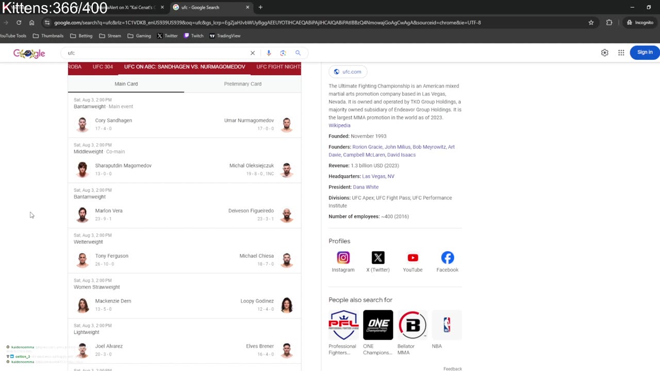Viewport: 660px width, 371px height.
Task: Open the Wikipedia source link
Action: coord(339,126)
